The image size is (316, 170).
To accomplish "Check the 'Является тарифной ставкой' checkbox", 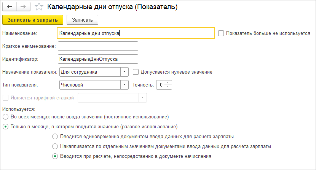I will coord(5,98).
